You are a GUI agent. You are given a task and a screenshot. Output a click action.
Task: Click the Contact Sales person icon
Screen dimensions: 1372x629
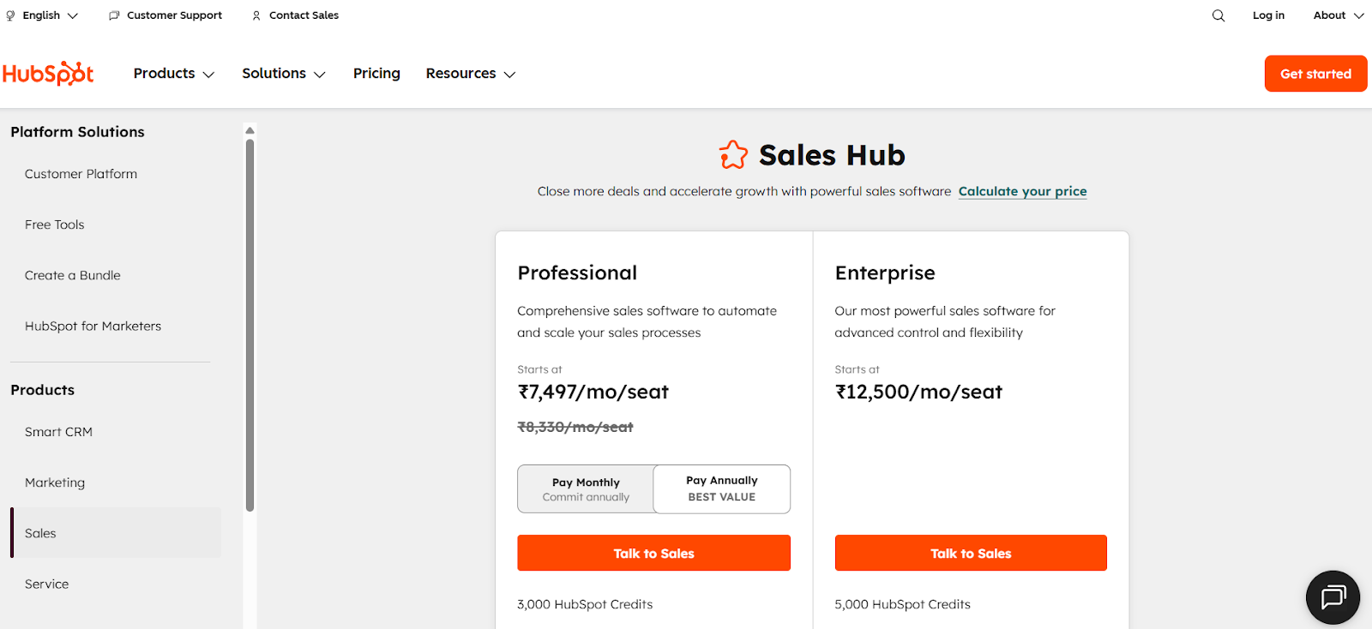tap(256, 15)
